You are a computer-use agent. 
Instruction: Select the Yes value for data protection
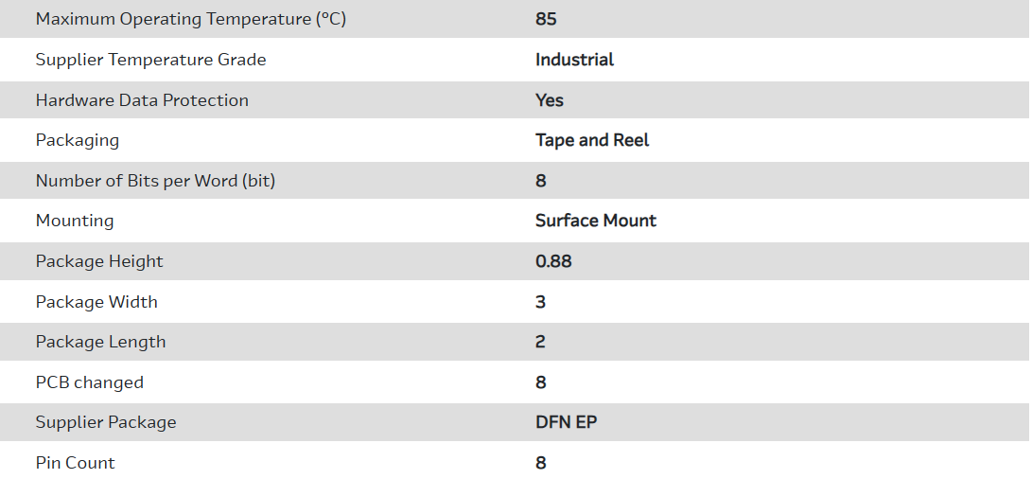[549, 100]
